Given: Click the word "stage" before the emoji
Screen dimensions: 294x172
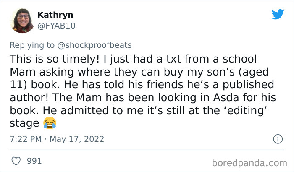Looking at the screenshot, I should pyautogui.click(x=24, y=123).
